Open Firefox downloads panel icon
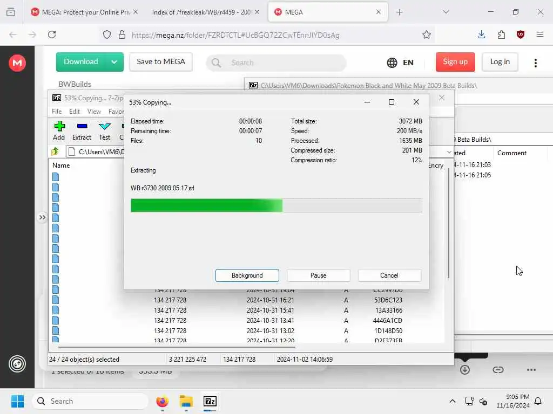 [x=481, y=34]
